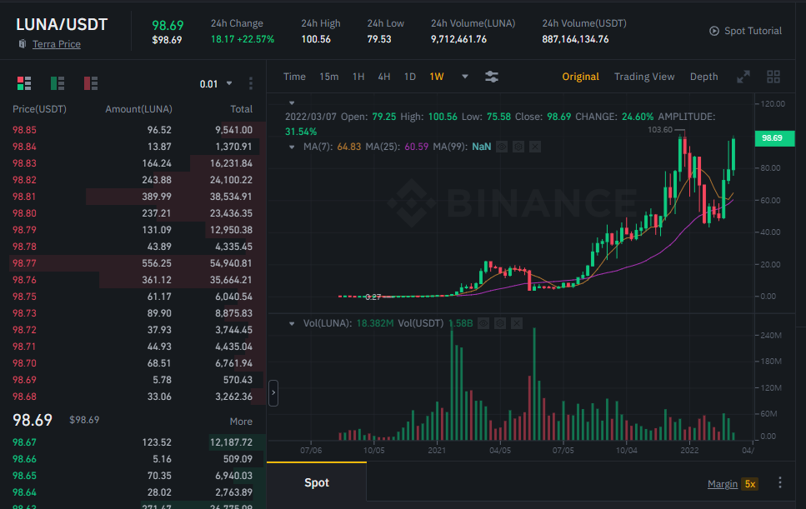This screenshot has width=806, height=509.
Task: Select buy order at price 98.66
Action: (133, 459)
